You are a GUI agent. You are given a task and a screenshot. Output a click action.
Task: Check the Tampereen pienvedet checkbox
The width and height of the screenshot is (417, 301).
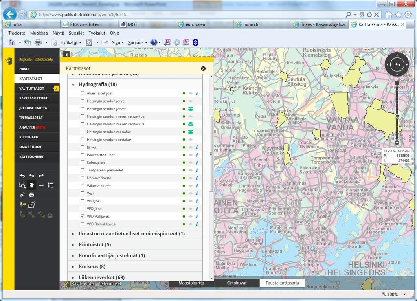tap(82, 170)
